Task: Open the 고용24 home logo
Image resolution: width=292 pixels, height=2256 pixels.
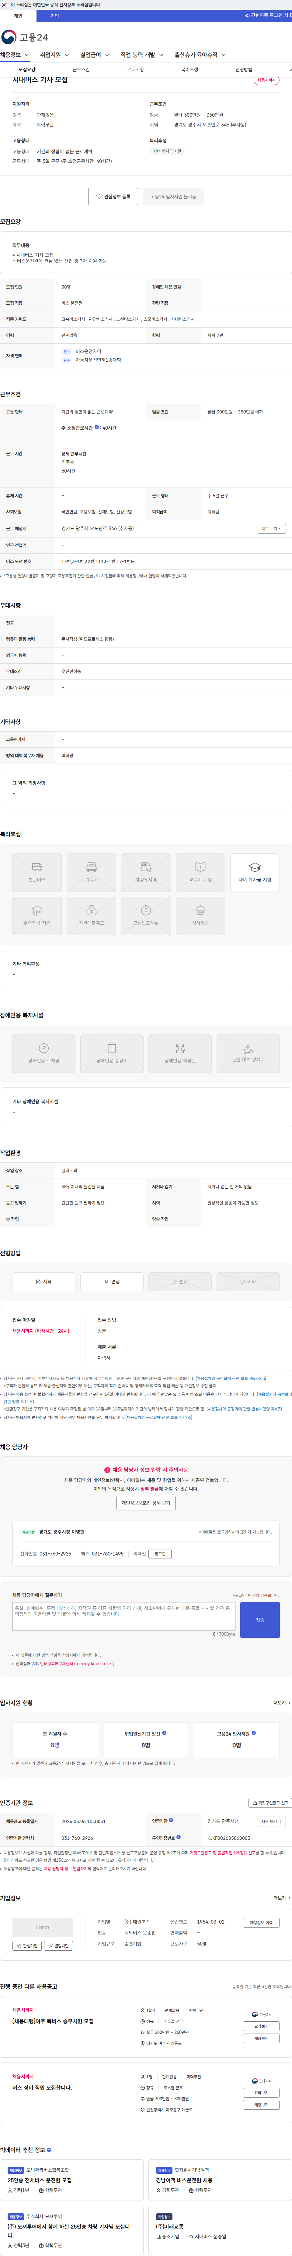Action: [x=24, y=37]
